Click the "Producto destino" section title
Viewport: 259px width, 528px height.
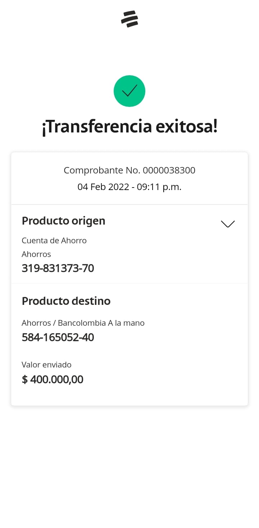coord(66,301)
